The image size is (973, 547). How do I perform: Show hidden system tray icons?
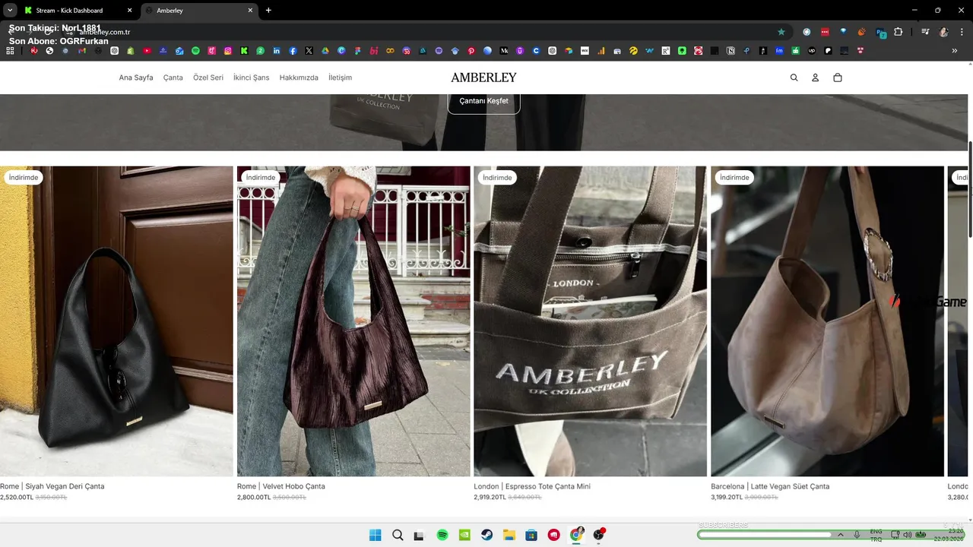841,535
